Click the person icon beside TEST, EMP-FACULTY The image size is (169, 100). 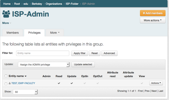[x=10, y=83]
